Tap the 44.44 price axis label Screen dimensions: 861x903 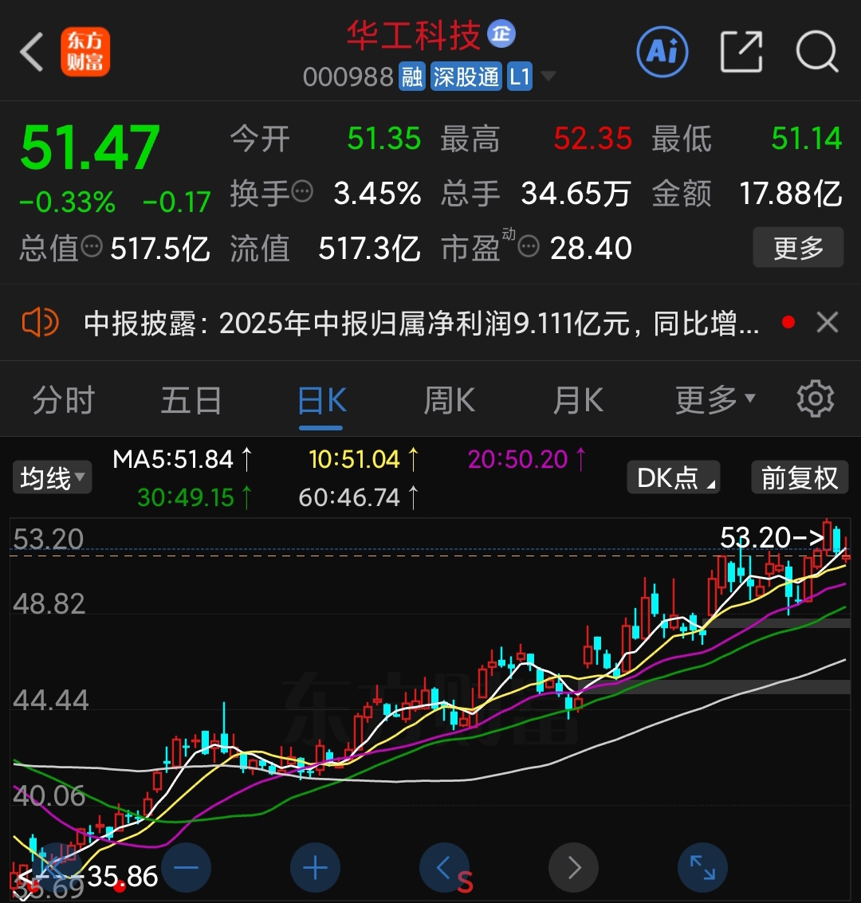(51, 701)
